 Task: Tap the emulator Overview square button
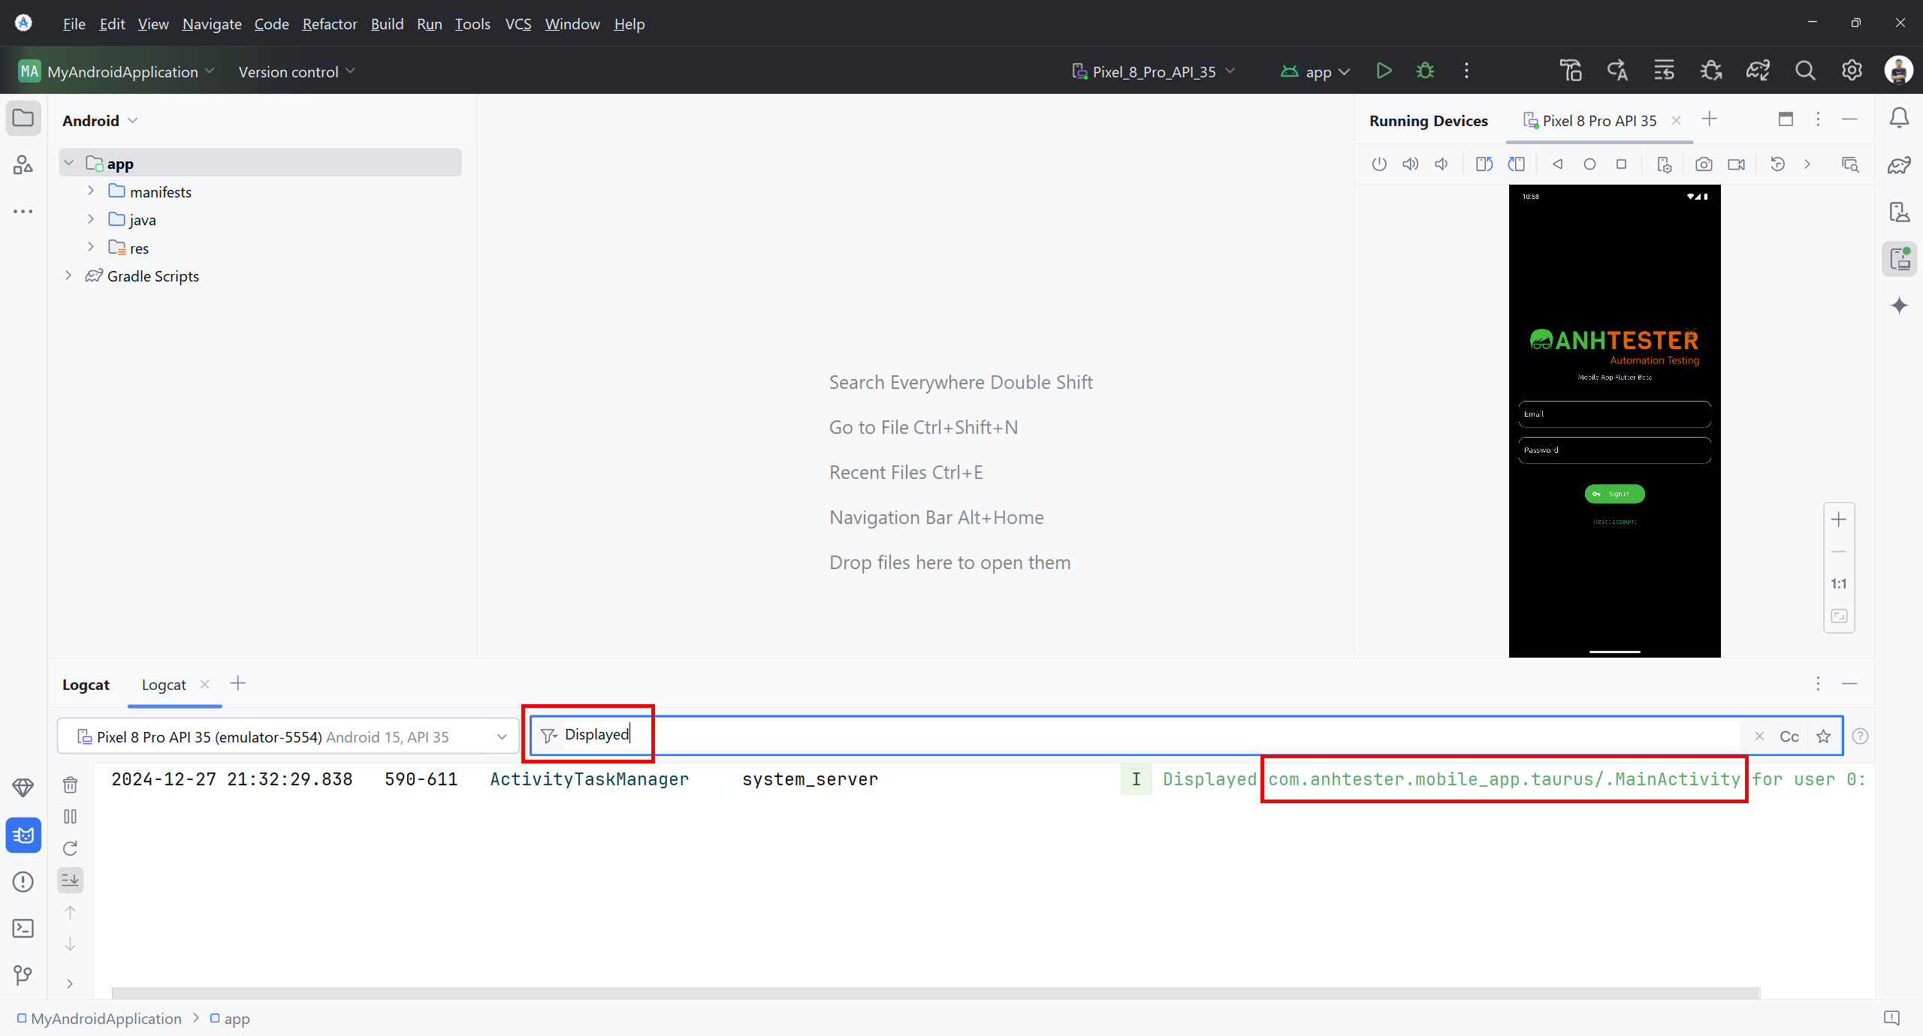(x=1622, y=164)
